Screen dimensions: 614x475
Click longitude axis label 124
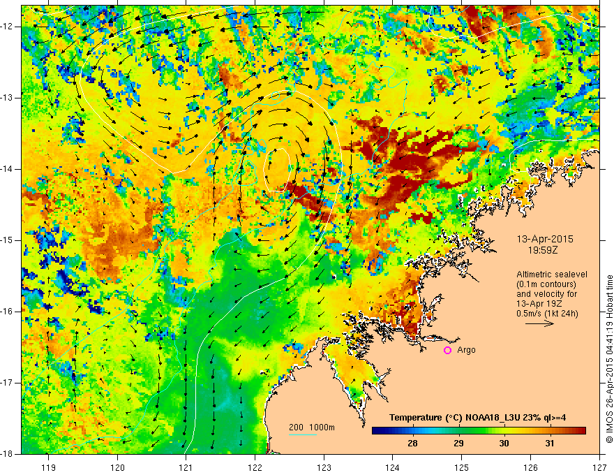(392, 467)
